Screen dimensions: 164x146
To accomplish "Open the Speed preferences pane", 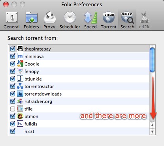I will tap(90, 20).
